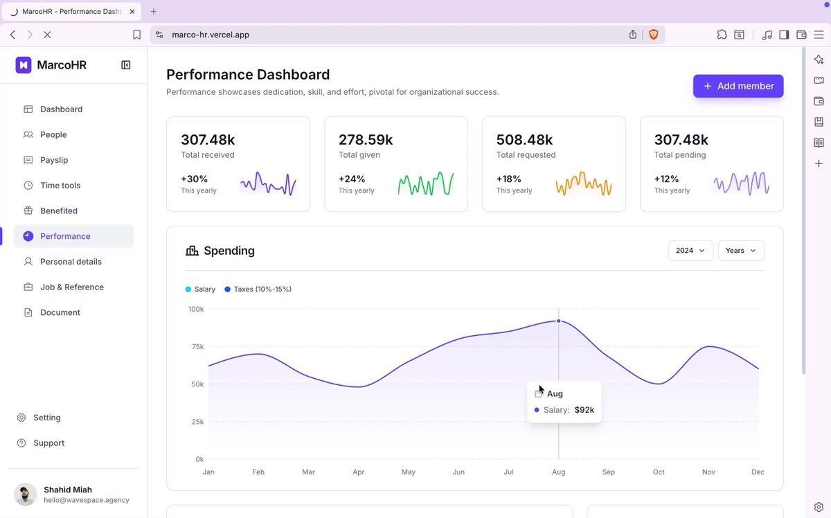The height and width of the screenshot is (518, 831).
Task: Stop page loading in browser
Action: (x=47, y=35)
